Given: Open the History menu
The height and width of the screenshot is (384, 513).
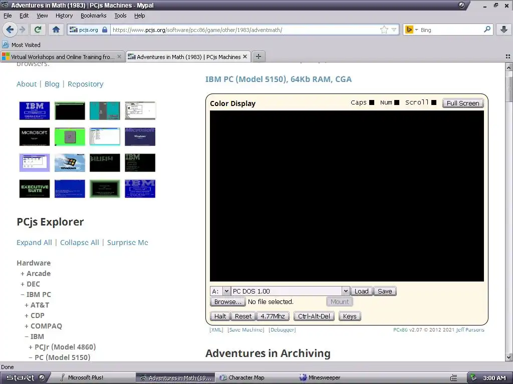Looking at the screenshot, I should click(64, 15).
